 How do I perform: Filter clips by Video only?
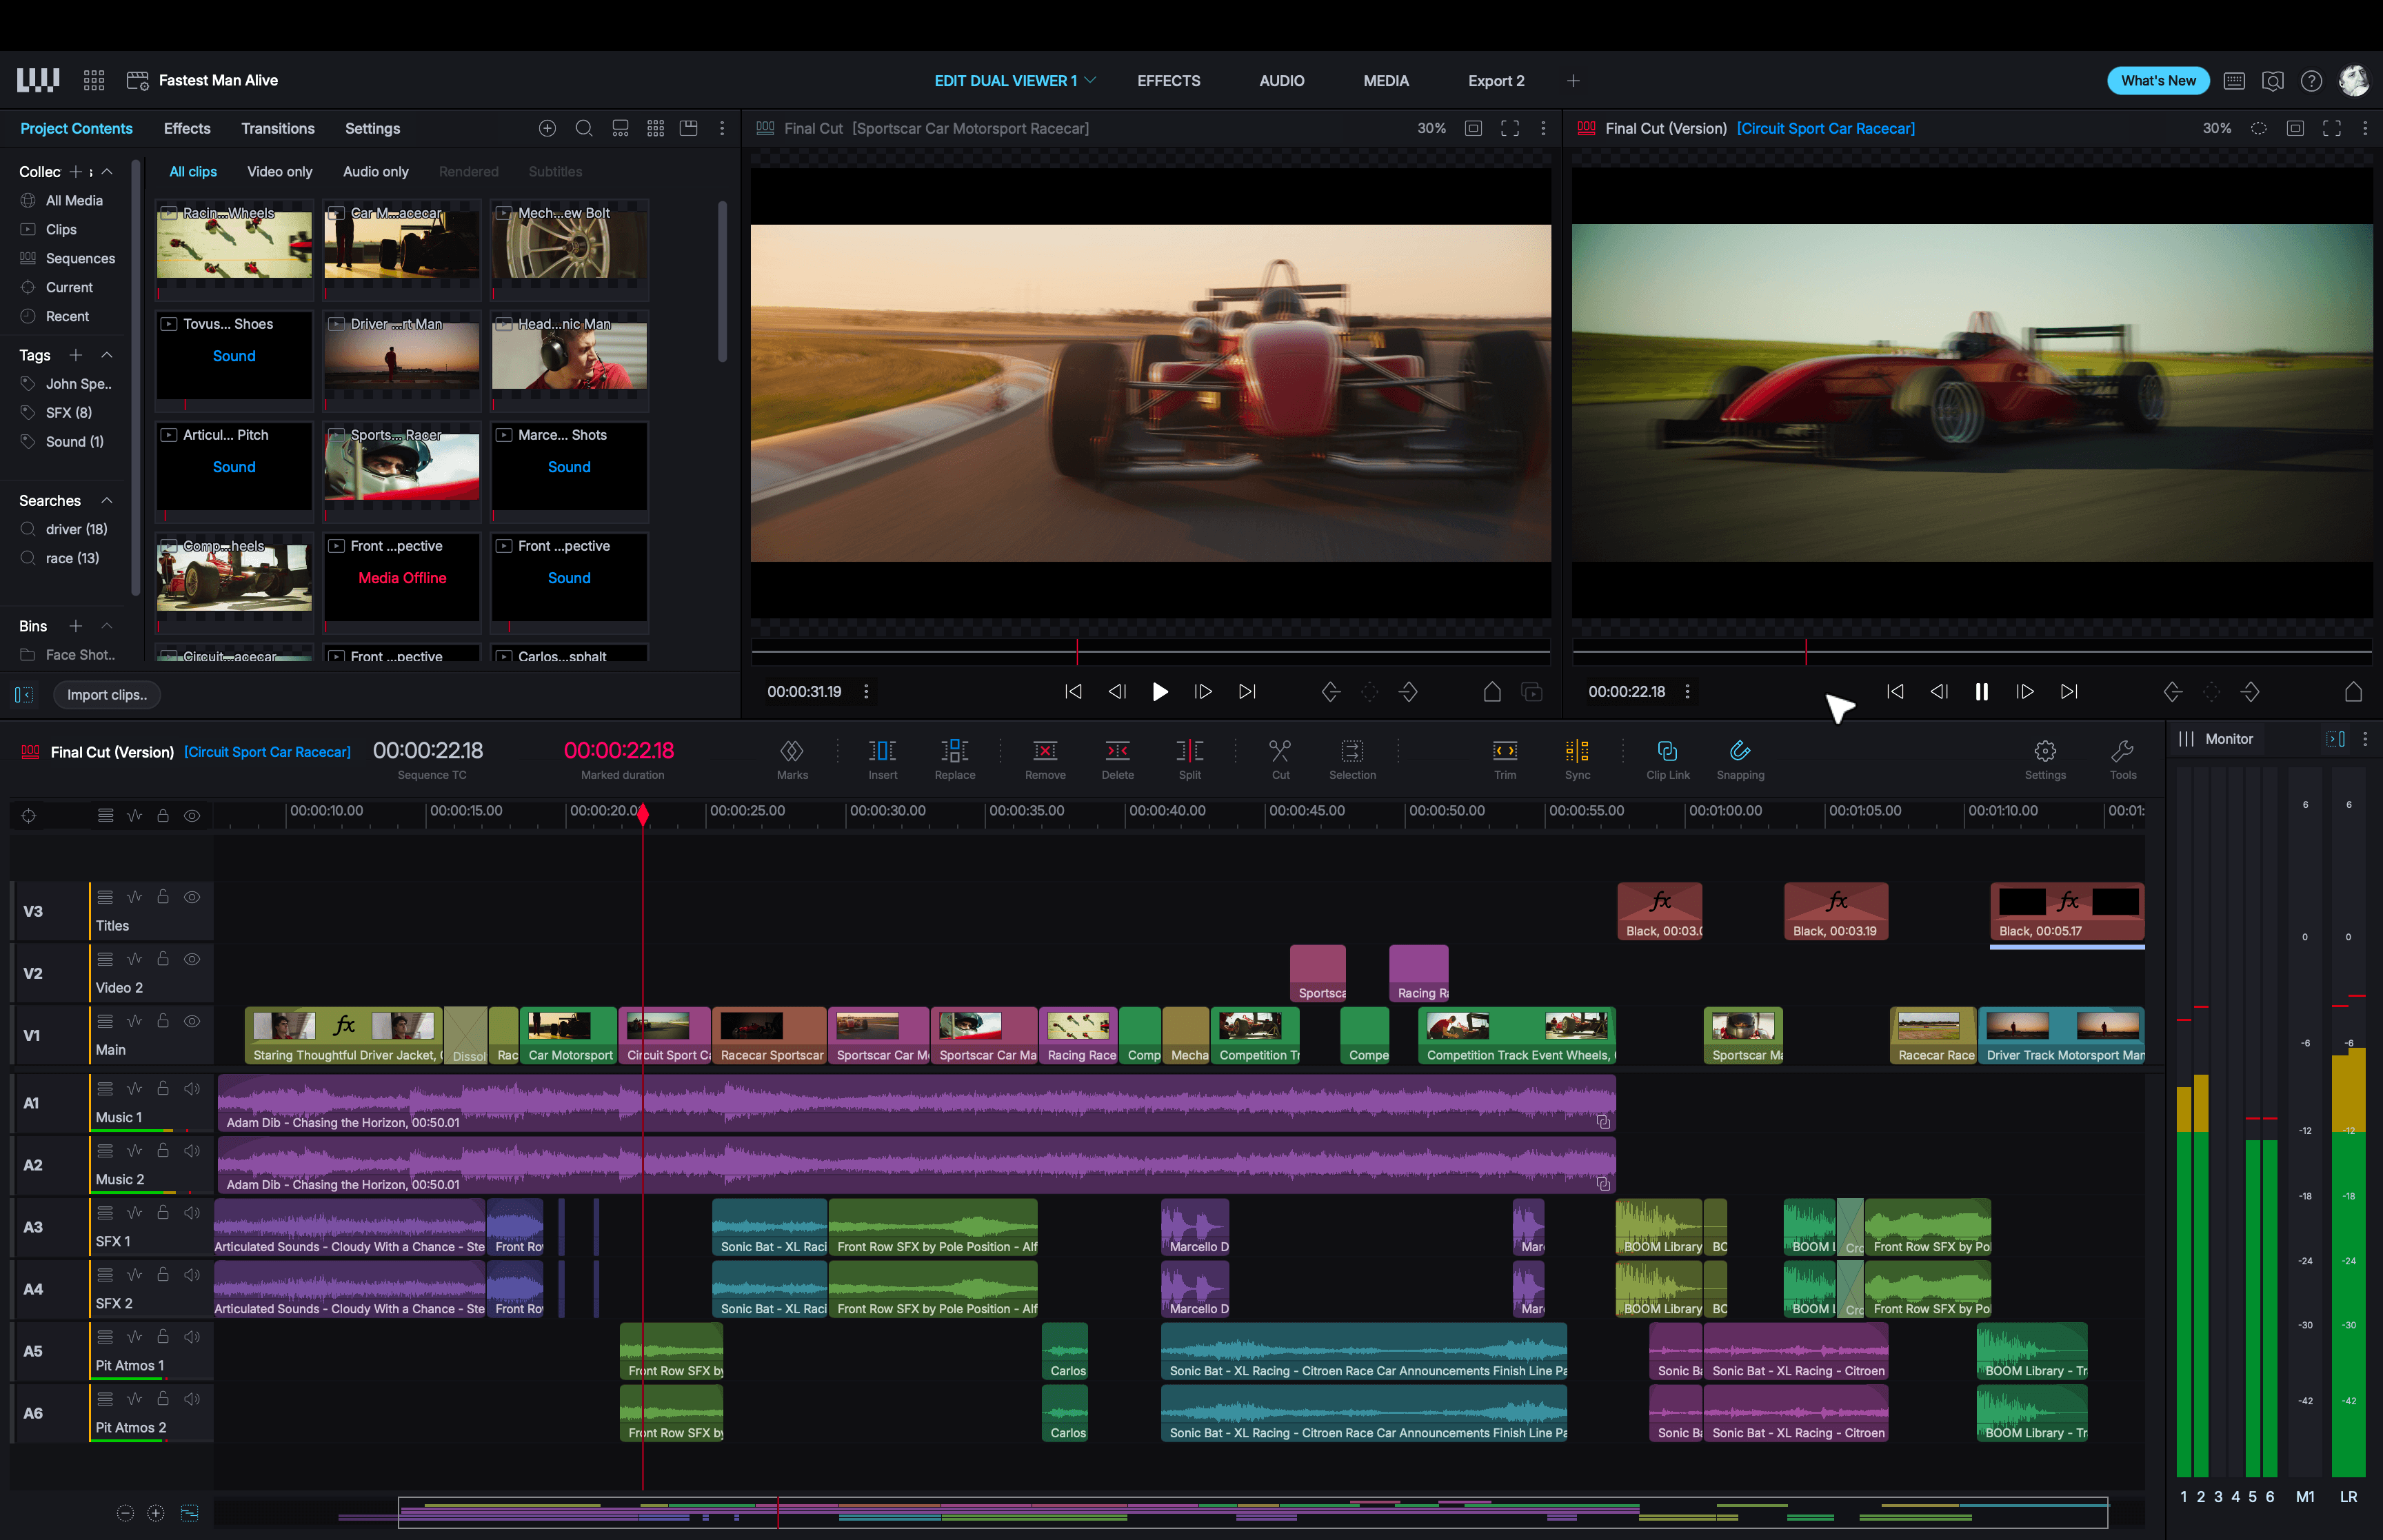(280, 172)
